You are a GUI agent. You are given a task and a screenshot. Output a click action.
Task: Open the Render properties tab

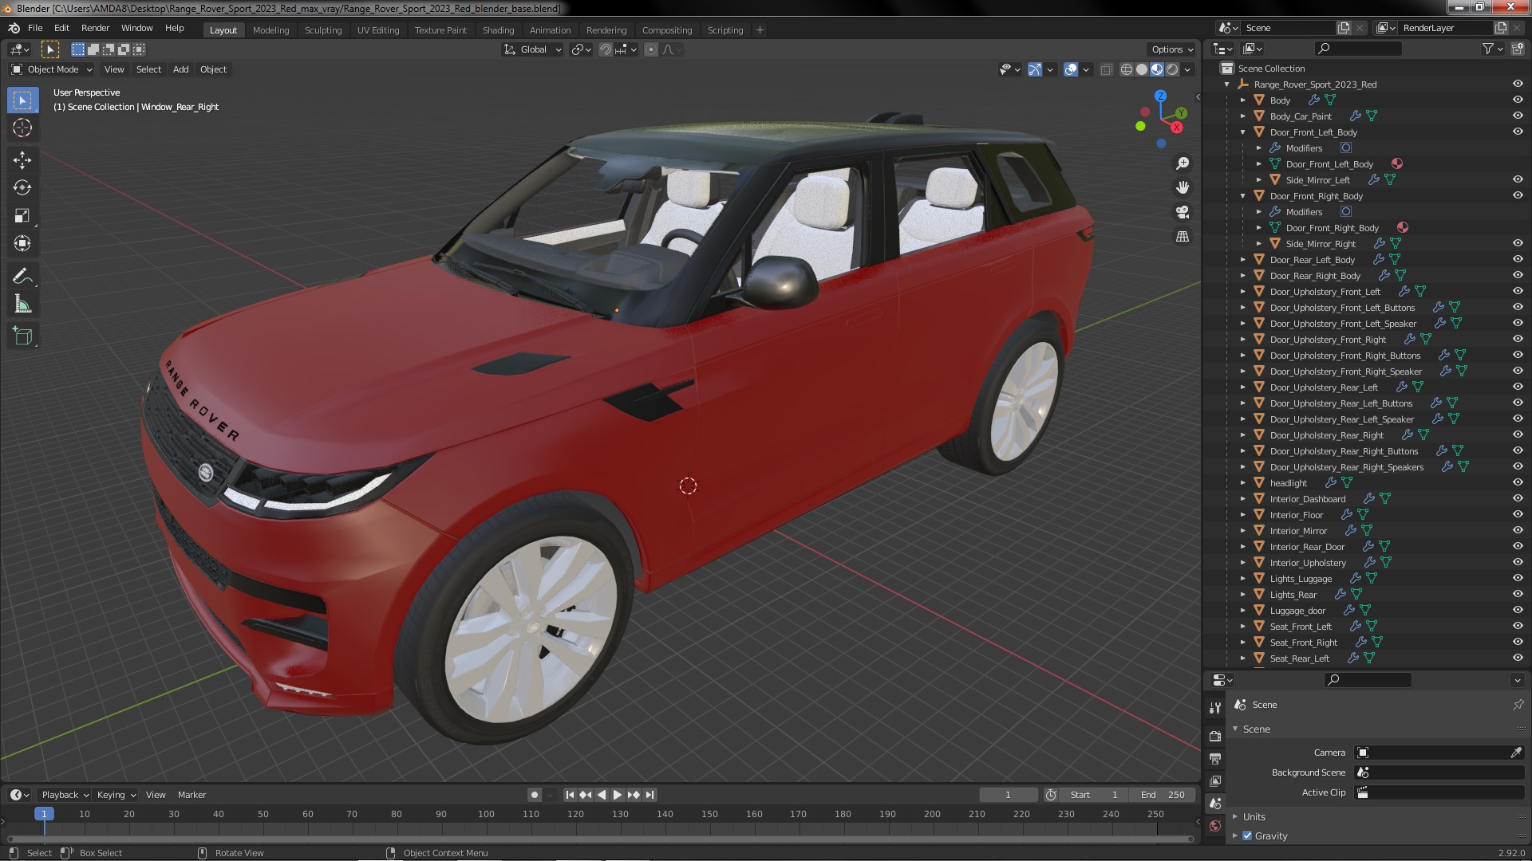point(1214,736)
